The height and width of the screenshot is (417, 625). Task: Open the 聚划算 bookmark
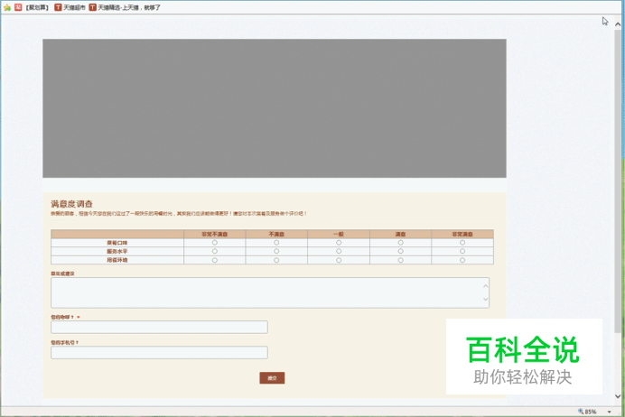pos(32,7)
